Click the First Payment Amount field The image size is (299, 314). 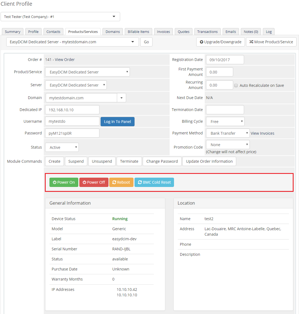(x=220, y=72)
